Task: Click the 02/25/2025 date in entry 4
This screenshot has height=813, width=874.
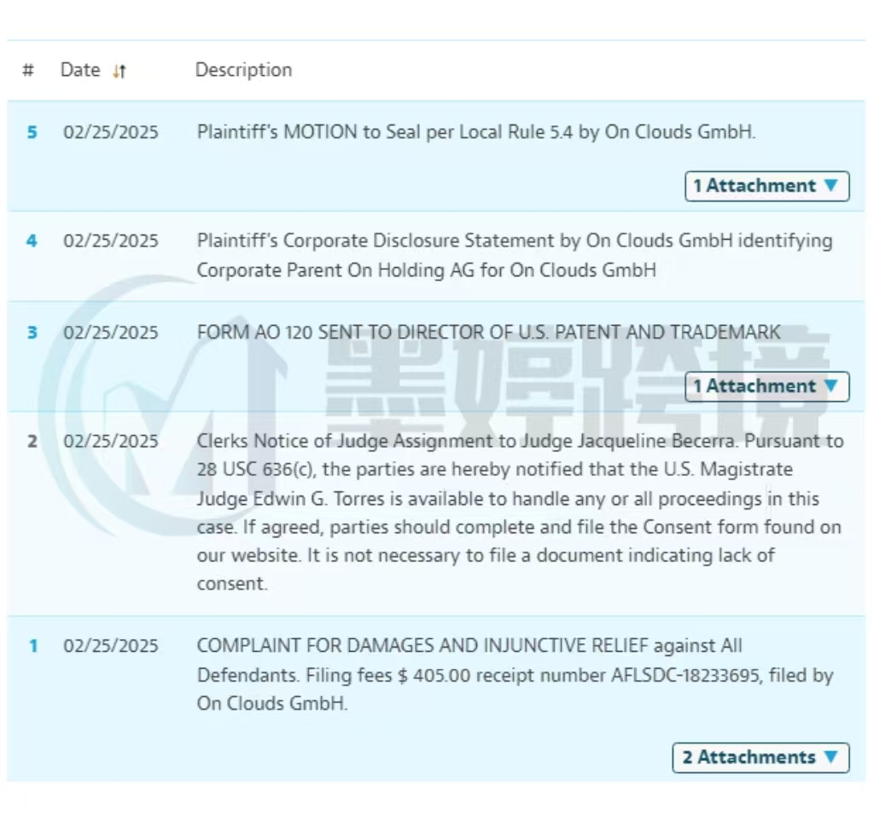Action: 111,241
